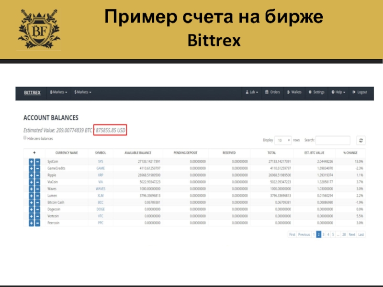Click the refresh balances icon button
Image resolution: width=383 pixels, height=287 pixels.
[361, 140]
